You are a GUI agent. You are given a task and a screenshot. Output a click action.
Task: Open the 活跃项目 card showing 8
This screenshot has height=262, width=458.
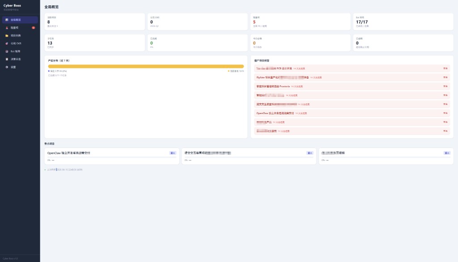pyautogui.click(x=95, y=21)
